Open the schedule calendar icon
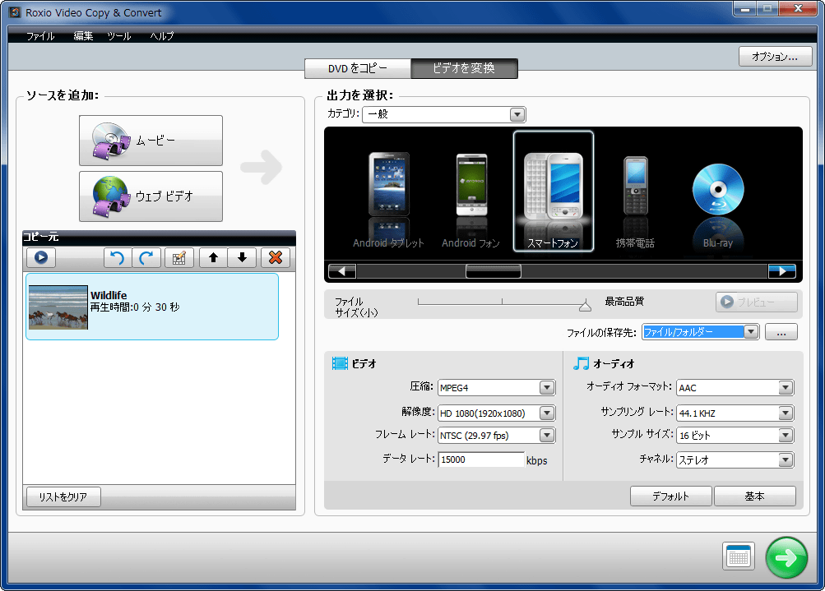The image size is (825, 591). point(738,556)
